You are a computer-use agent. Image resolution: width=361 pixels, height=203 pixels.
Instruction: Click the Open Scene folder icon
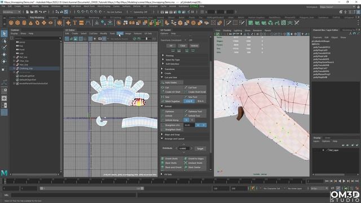pyautogui.click(x=32, y=12)
